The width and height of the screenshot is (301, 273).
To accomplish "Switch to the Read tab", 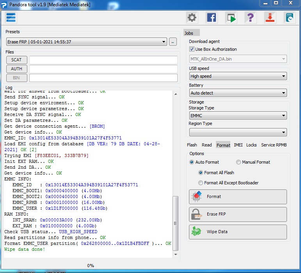I will [x=207, y=145].
